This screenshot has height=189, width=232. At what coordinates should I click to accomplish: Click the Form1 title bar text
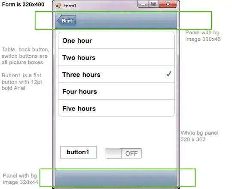[x=70, y=6]
